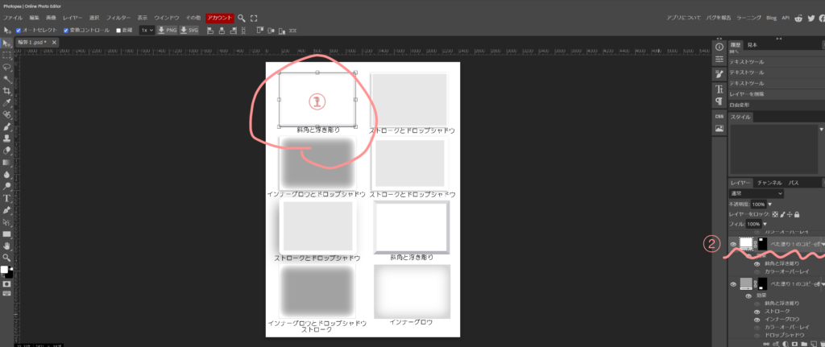825x347 pixels.
Task: Select the Zoom magnifier tool in left toolbar
Action: point(6,258)
